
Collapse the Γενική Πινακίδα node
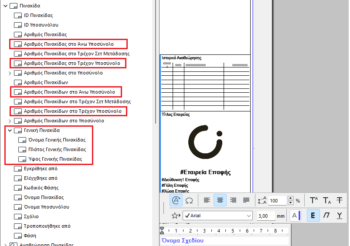coord(10,130)
